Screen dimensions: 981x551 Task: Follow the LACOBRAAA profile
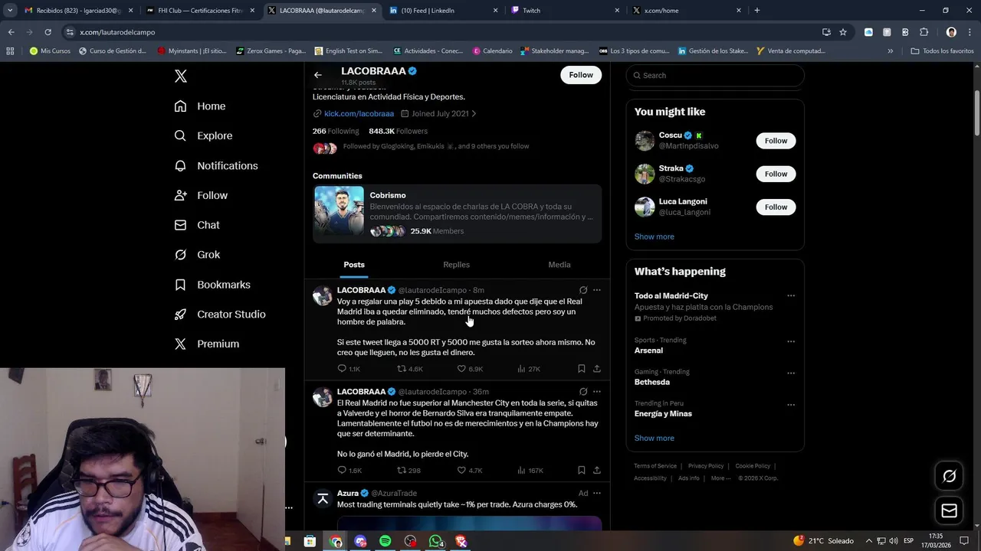[x=581, y=75]
